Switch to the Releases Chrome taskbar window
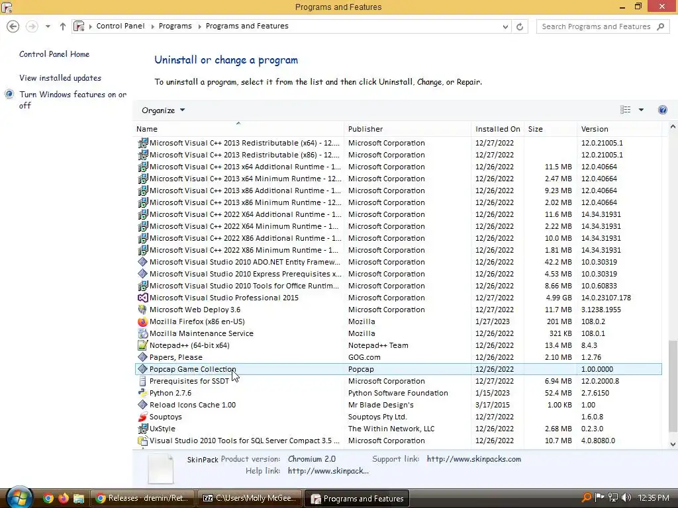 click(x=142, y=499)
